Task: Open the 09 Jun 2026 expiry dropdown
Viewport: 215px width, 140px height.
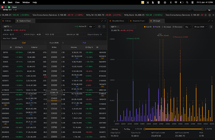Action: (x=200, y=27)
